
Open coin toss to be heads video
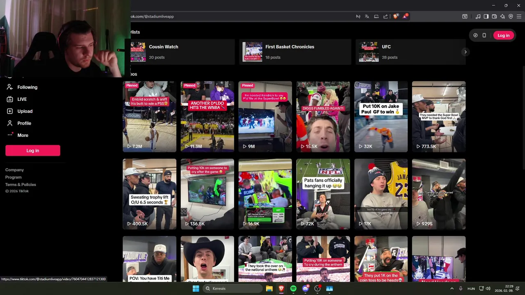coord(381,259)
